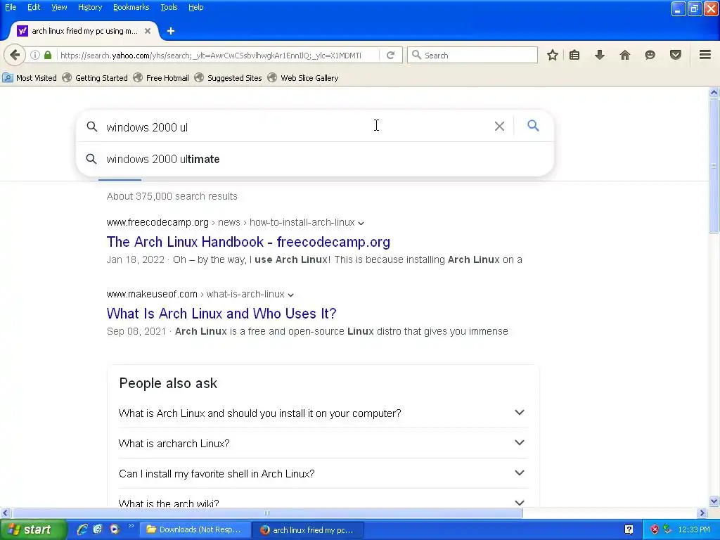
Task: Clear the Yahoo search box with X
Action: [x=500, y=127]
